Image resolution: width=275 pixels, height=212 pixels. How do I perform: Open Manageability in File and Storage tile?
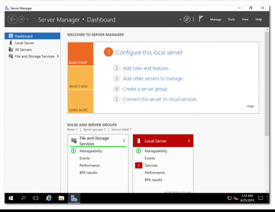[91, 151]
